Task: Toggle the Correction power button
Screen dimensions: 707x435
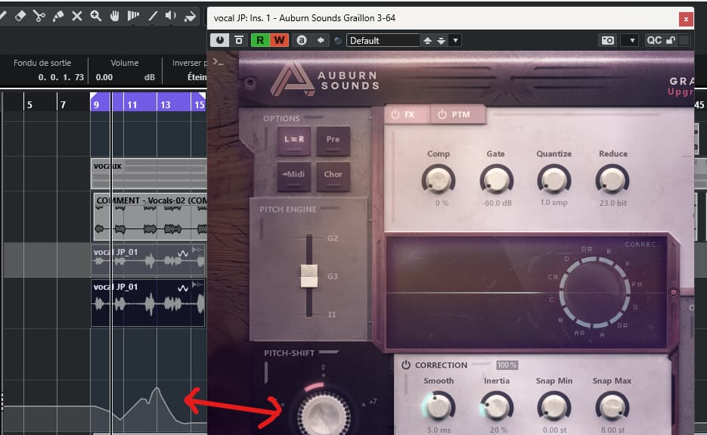Action: coord(405,365)
